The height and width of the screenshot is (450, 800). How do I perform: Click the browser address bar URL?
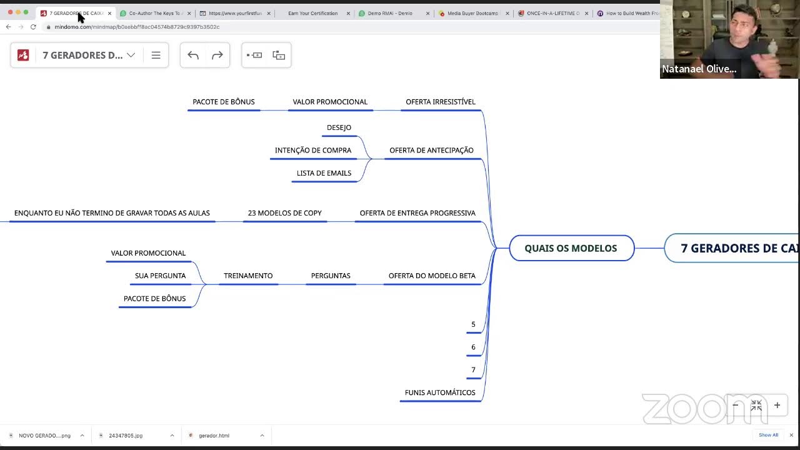[x=137, y=27]
